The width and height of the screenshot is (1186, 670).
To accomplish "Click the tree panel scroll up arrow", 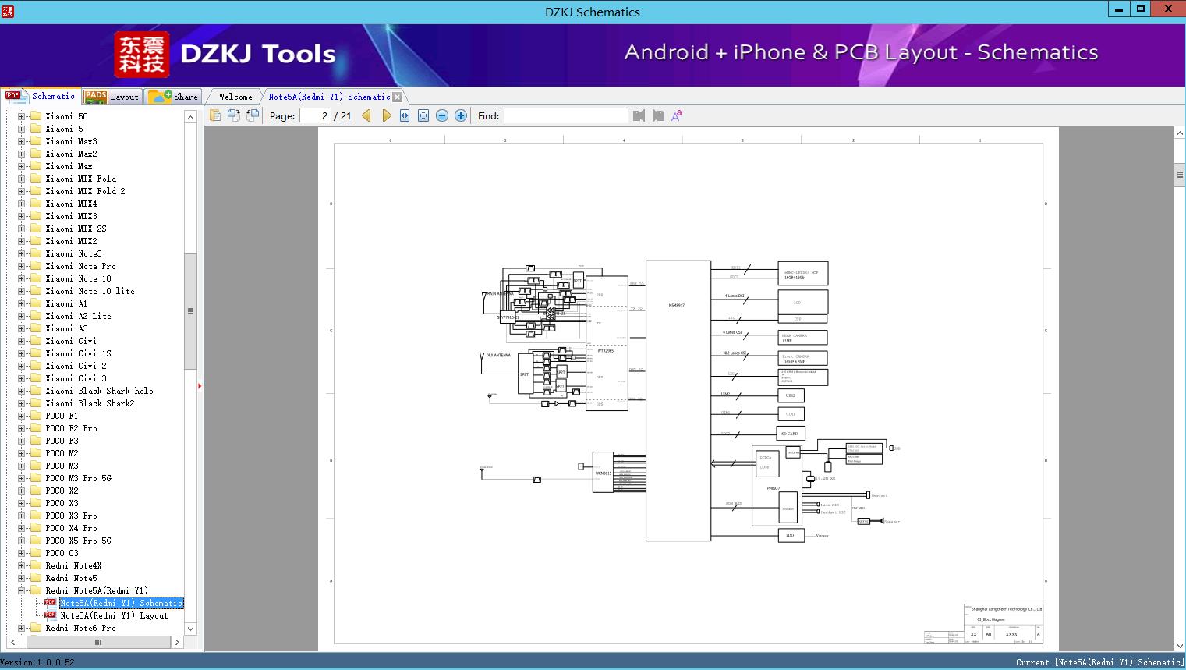I will click(190, 117).
